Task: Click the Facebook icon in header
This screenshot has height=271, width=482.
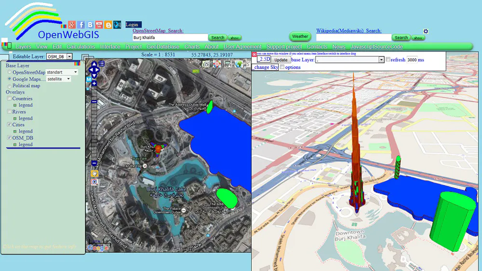Action: pyautogui.click(x=81, y=25)
